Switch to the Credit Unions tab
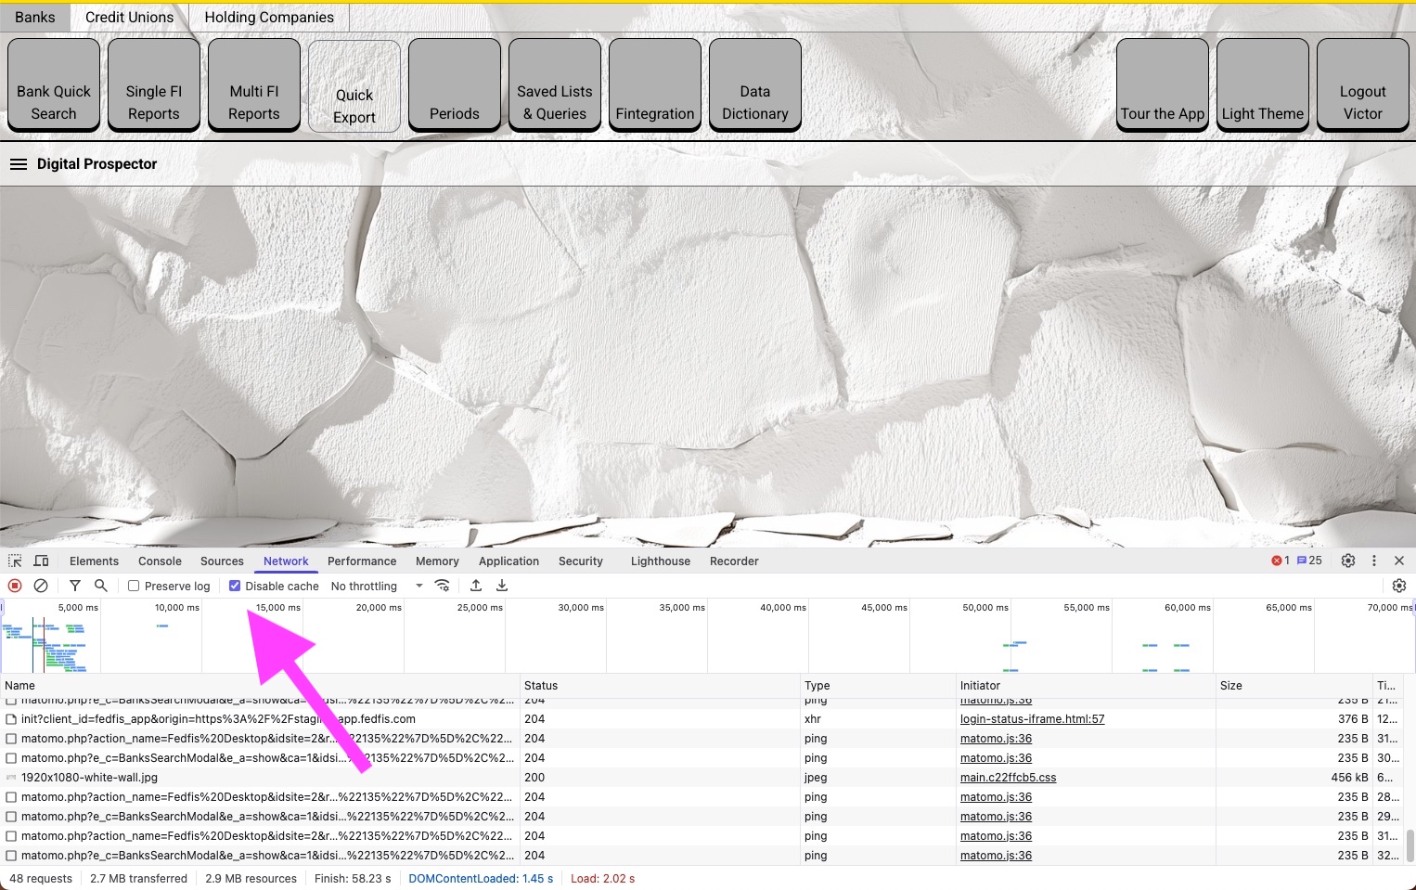 (129, 17)
